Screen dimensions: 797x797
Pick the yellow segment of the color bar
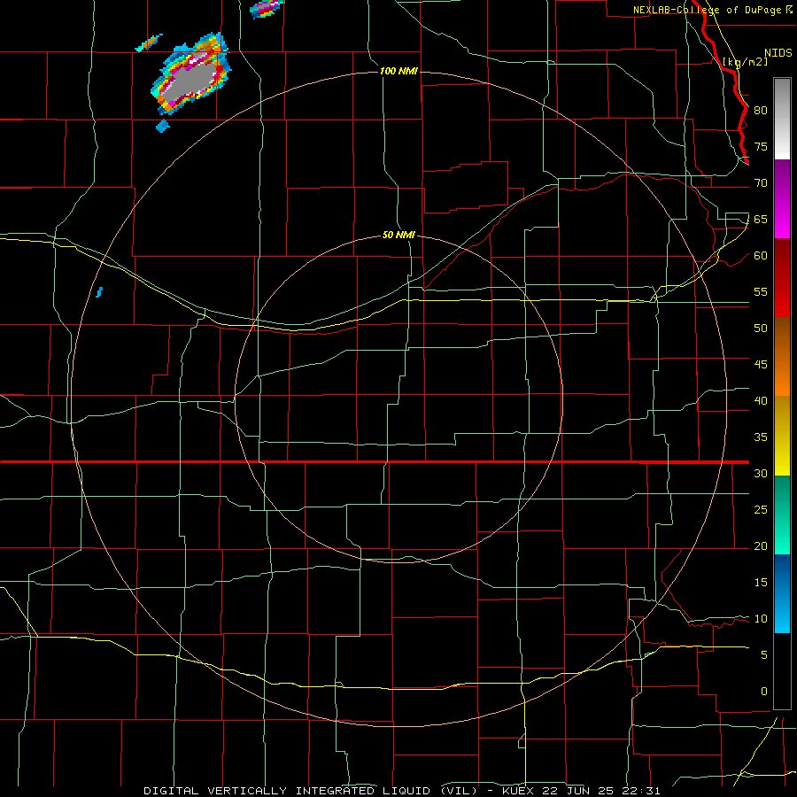pyautogui.click(x=782, y=436)
